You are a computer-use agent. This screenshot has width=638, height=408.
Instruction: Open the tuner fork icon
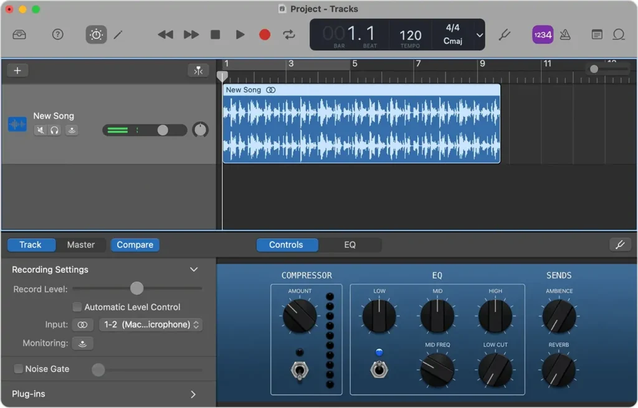pos(505,35)
